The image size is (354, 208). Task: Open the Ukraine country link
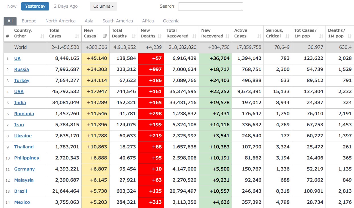23,136
